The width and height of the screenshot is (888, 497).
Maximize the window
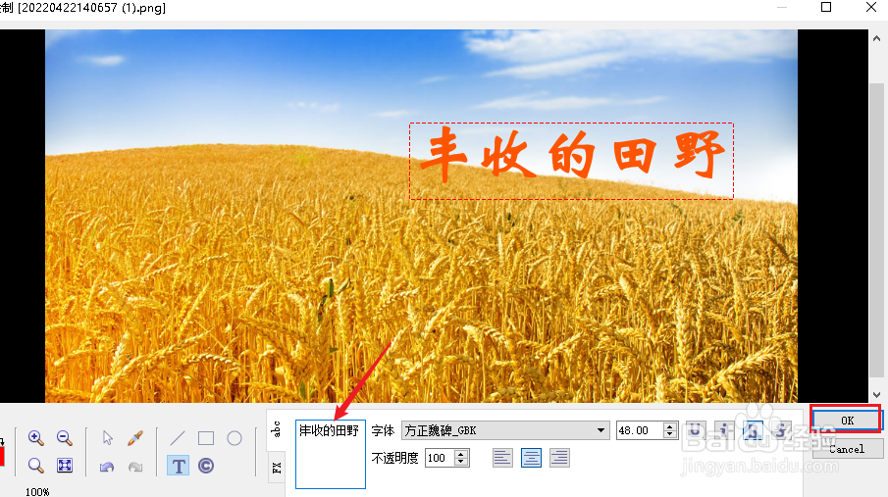[x=826, y=8]
